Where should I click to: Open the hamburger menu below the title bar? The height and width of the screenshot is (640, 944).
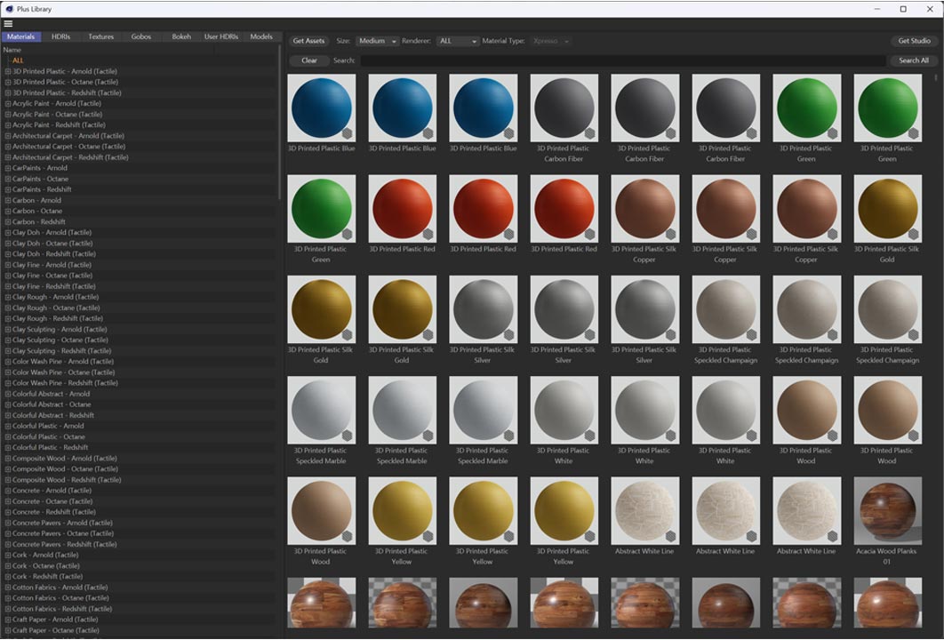coord(8,24)
